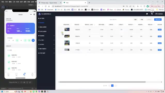Click the time cell 10:00 in second row
This screenshot has width=165, height=93.
pos(112,36)
